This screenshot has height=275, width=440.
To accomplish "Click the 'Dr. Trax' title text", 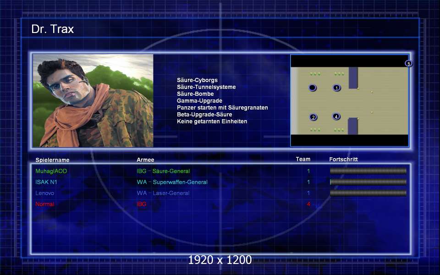I will pyautogui.click(x=52, y=29).
